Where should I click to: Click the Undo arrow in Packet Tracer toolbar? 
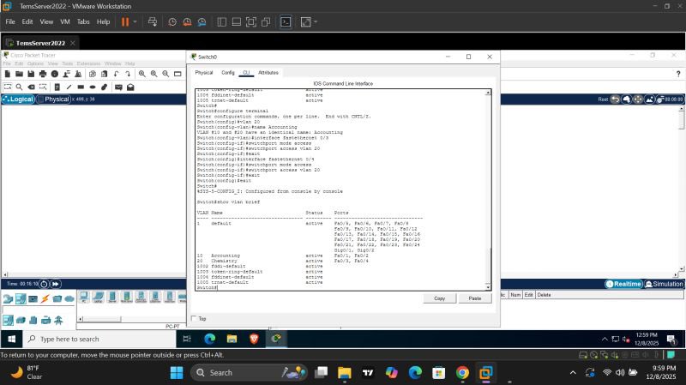click(116, 74)
